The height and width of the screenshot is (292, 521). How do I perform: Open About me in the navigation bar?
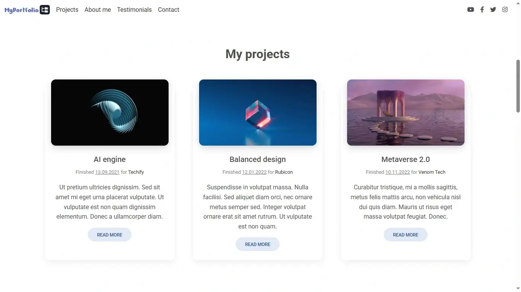98,10
